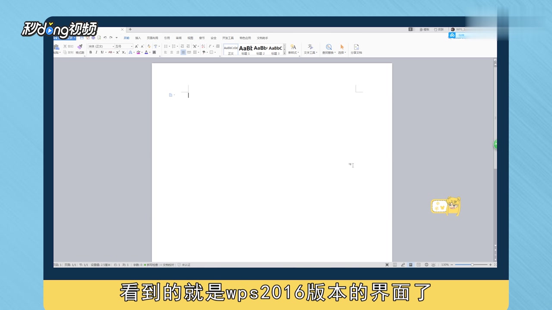This screenshot has width=552, height=310.
Task: Click the Copy (复制) button
Action: coord(69,52)
